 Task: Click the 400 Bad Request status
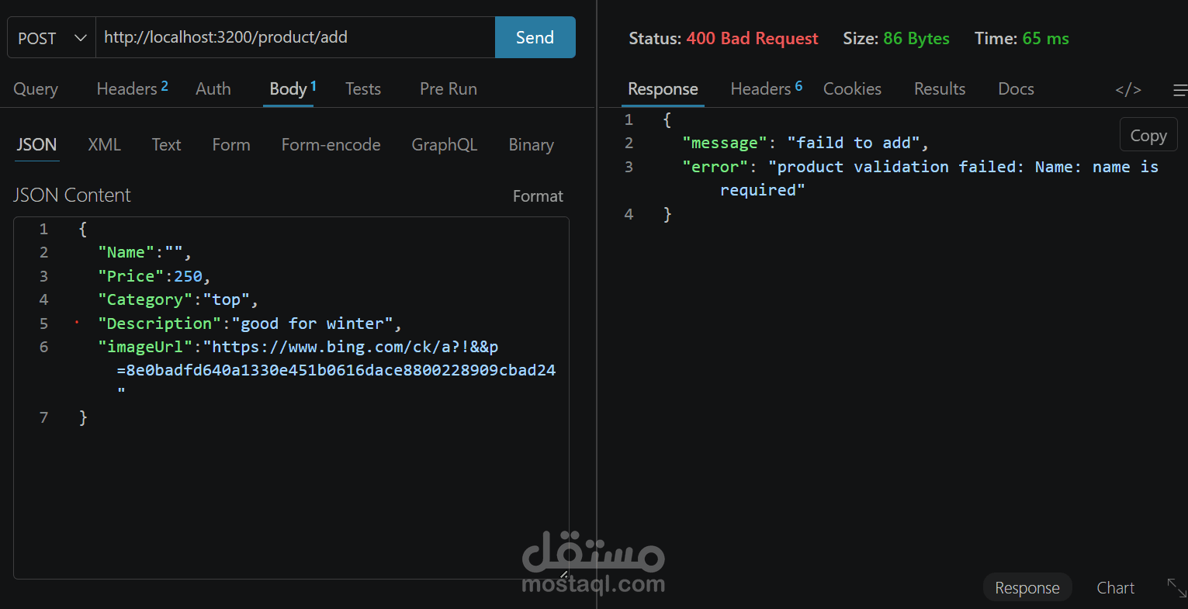(752, 39)
